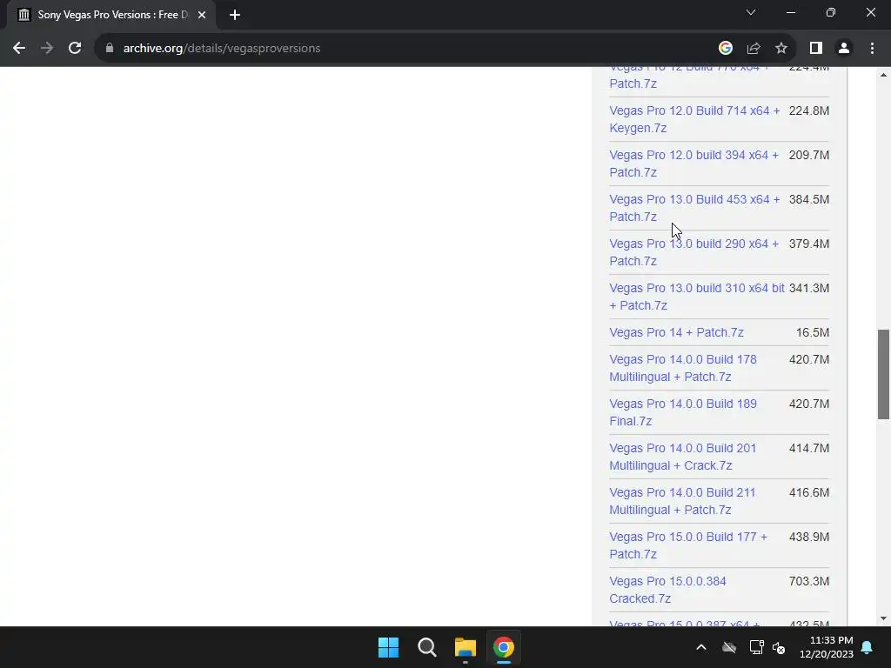The width and height of the screenshot is (891, 668).
Task: Bookmark this tab with the star
Action: pos(781,49)
